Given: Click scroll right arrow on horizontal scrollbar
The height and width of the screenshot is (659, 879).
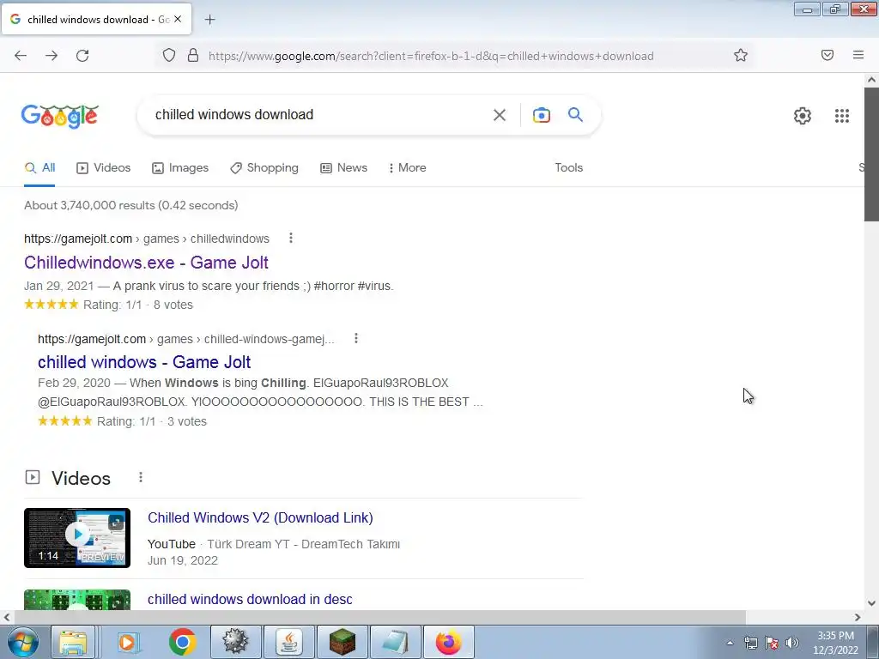Looking at the screenshot, I should pos(858,617).
